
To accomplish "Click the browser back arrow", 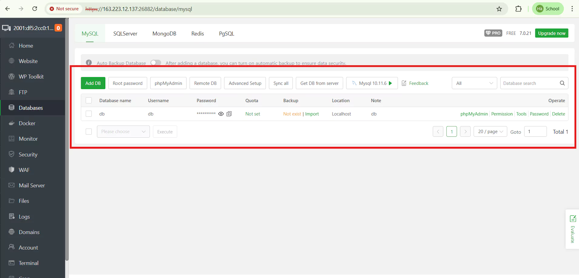I will 8,9.
